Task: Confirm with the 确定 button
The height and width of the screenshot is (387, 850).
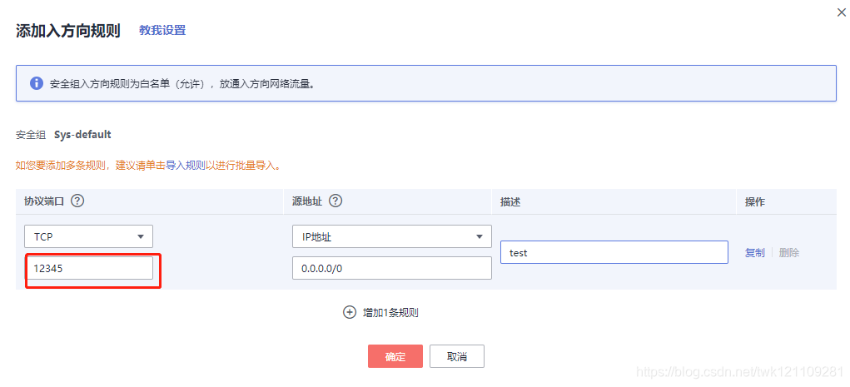Action: pos(395,357)
